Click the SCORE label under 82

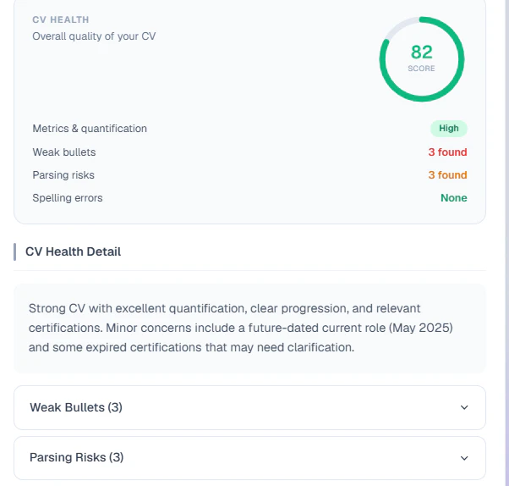(421, 69)
